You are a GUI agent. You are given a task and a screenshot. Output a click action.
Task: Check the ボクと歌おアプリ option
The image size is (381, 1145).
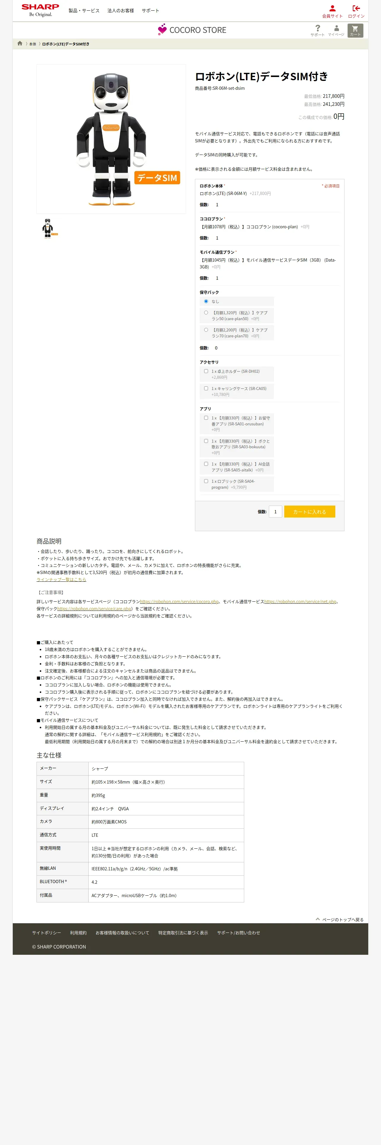pos(206,441)
